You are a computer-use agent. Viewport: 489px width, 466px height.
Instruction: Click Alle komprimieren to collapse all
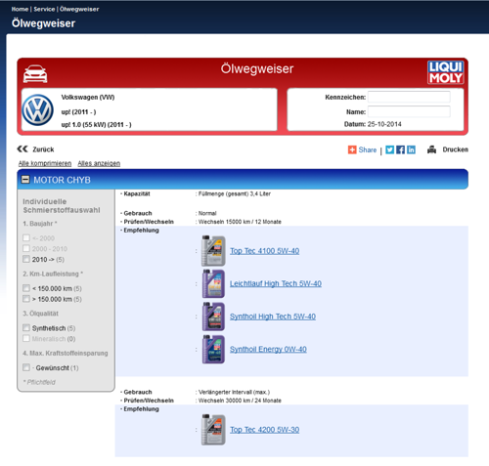[45, 163]
